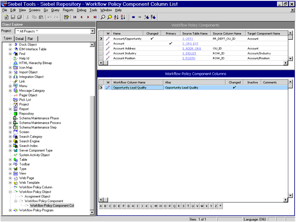Go to previous record icon
Viewport: 296px width, 222px height.
[x=82, y=17]
